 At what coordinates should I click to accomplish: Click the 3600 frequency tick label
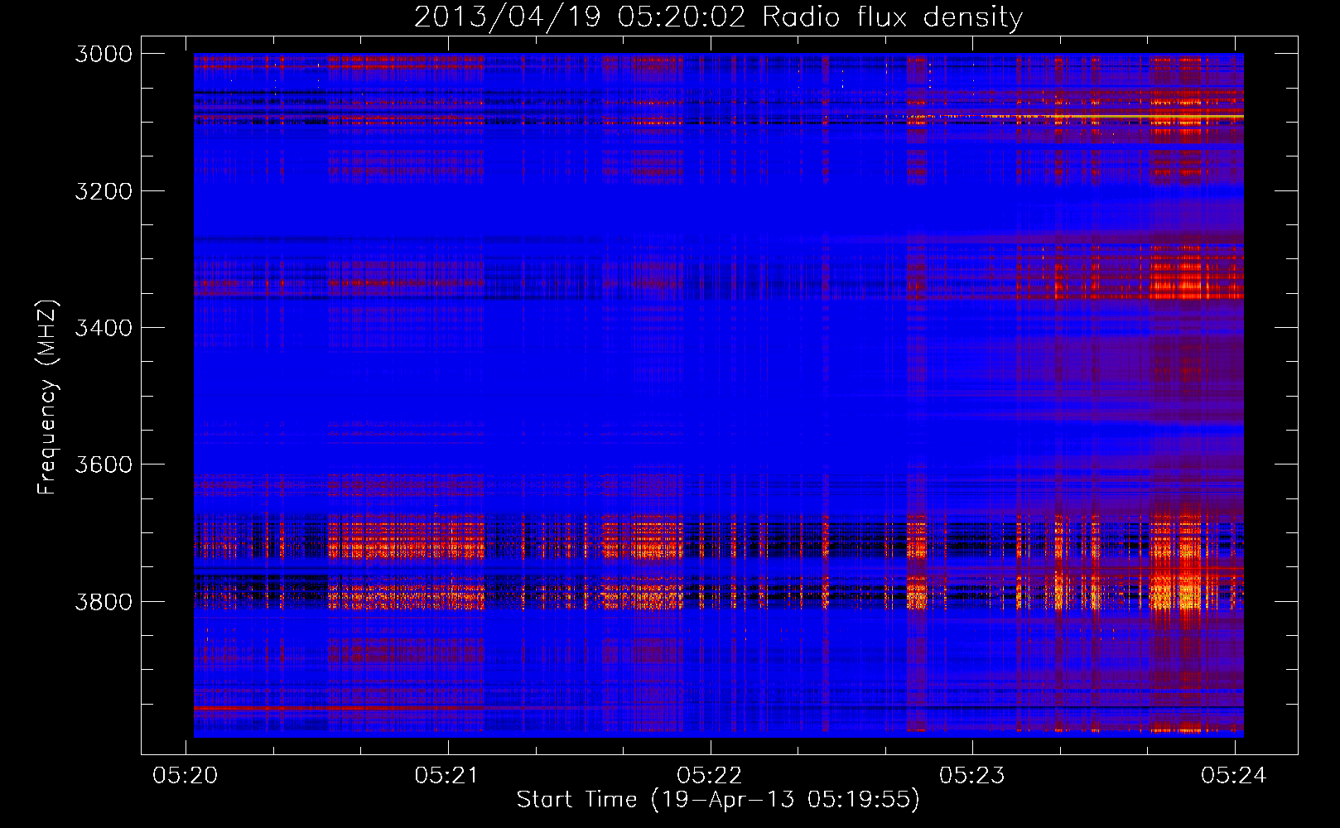point(104,465)
